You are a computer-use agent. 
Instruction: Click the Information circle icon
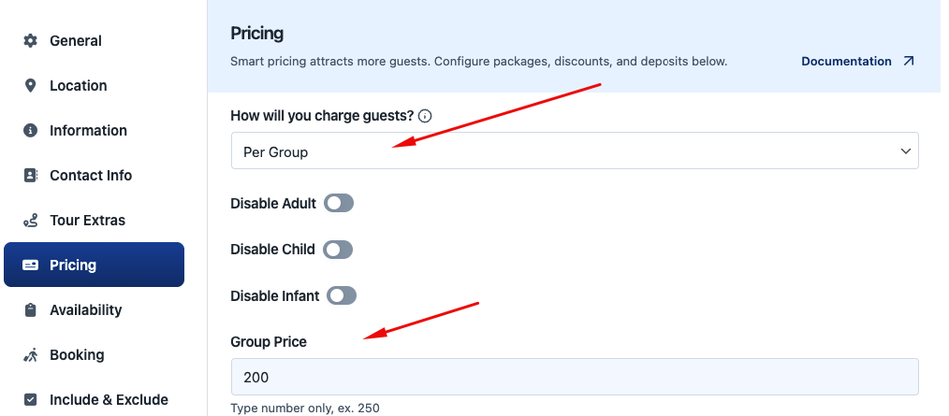[x=30, y=131]
